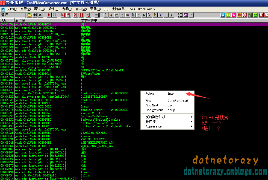Open Threads window with t button

(x=122, y=15)
